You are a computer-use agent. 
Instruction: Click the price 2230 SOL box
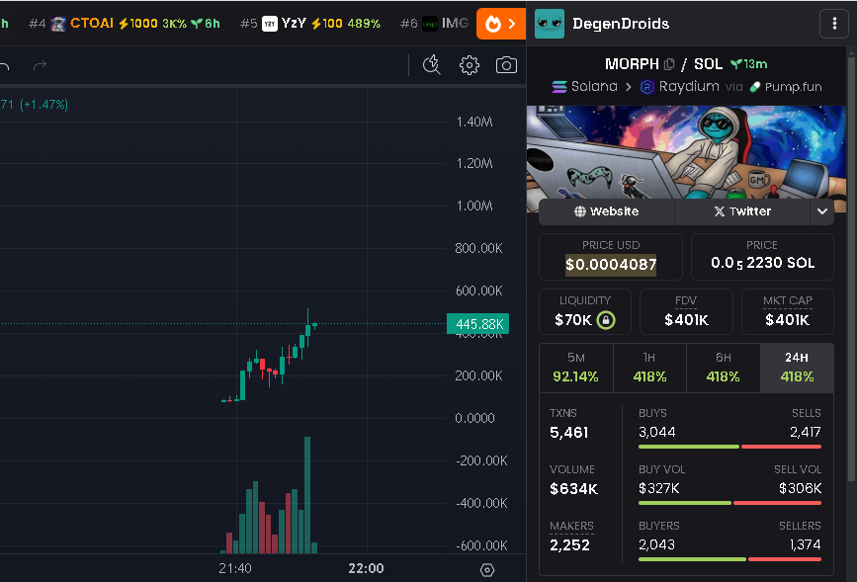click(762, 257)
